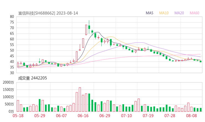Click the tallest volume bar near 06-16

[x=80, y=100]
